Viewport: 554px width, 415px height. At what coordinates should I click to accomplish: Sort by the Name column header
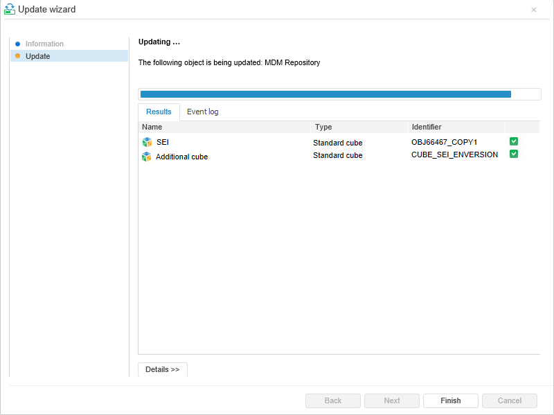point(224,127)
